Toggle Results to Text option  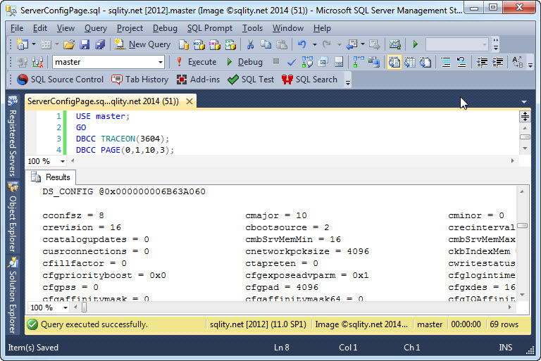click(x=394, y=62)
